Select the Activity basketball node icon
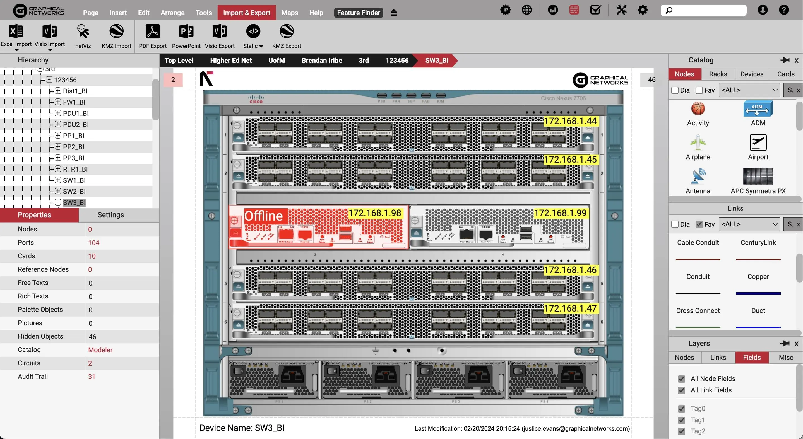The image size is (803, 439). (x=698, y=109)
